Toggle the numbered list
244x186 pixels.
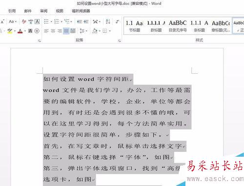57,21
